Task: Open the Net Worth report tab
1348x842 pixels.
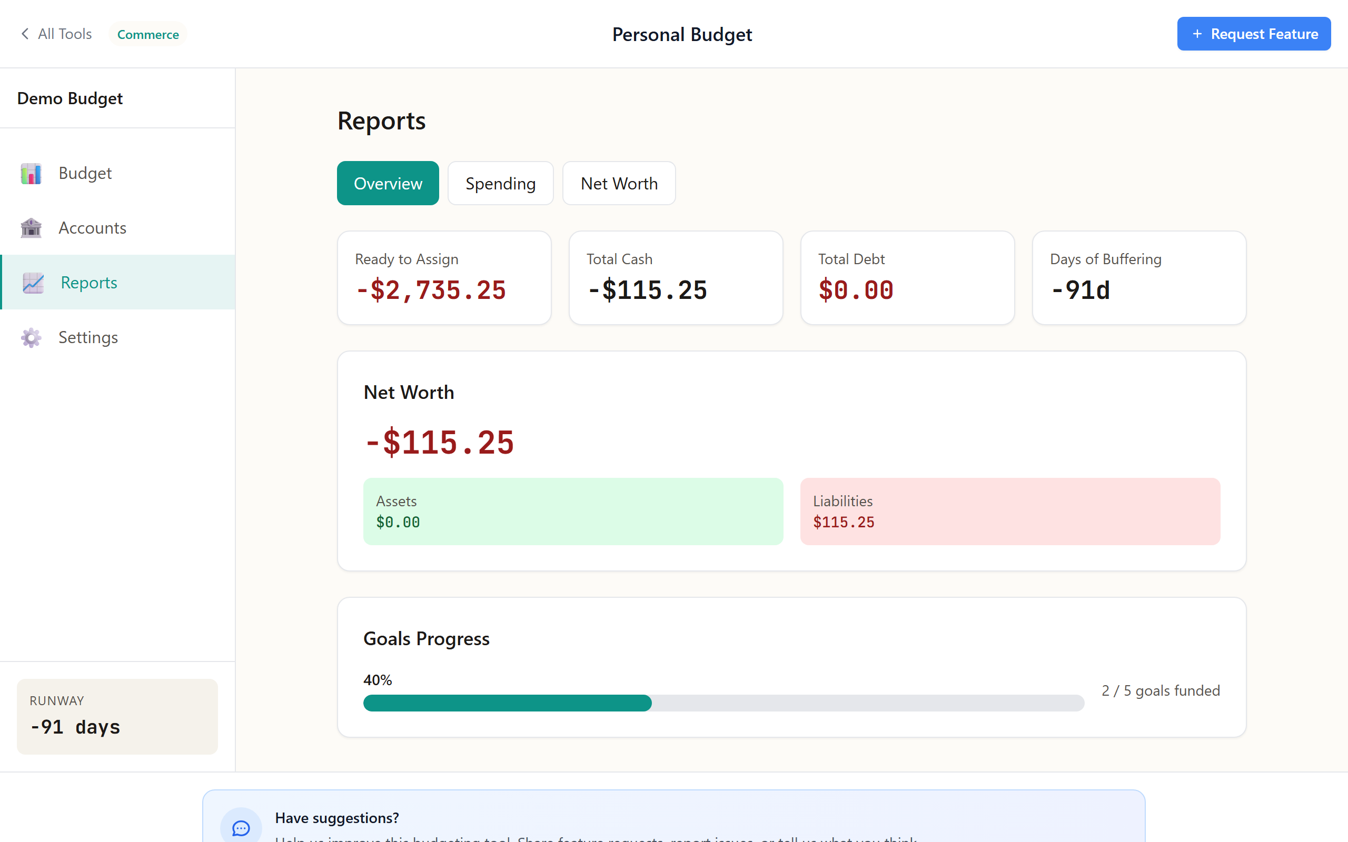Action: pyautogui.click(x=619, y=183)
